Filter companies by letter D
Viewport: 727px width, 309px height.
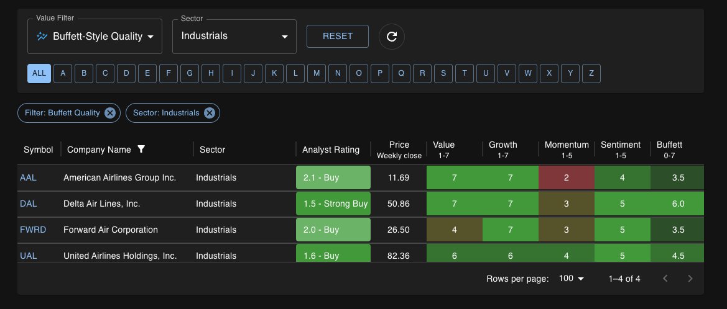click(126, 74)
